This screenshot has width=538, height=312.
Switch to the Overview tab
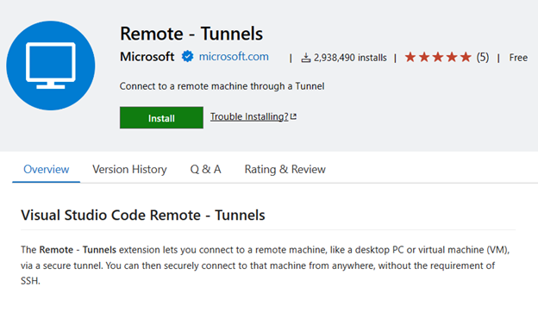47,170
